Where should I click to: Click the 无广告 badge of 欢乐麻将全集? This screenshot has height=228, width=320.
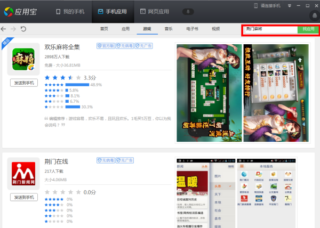tap(143, 46)
